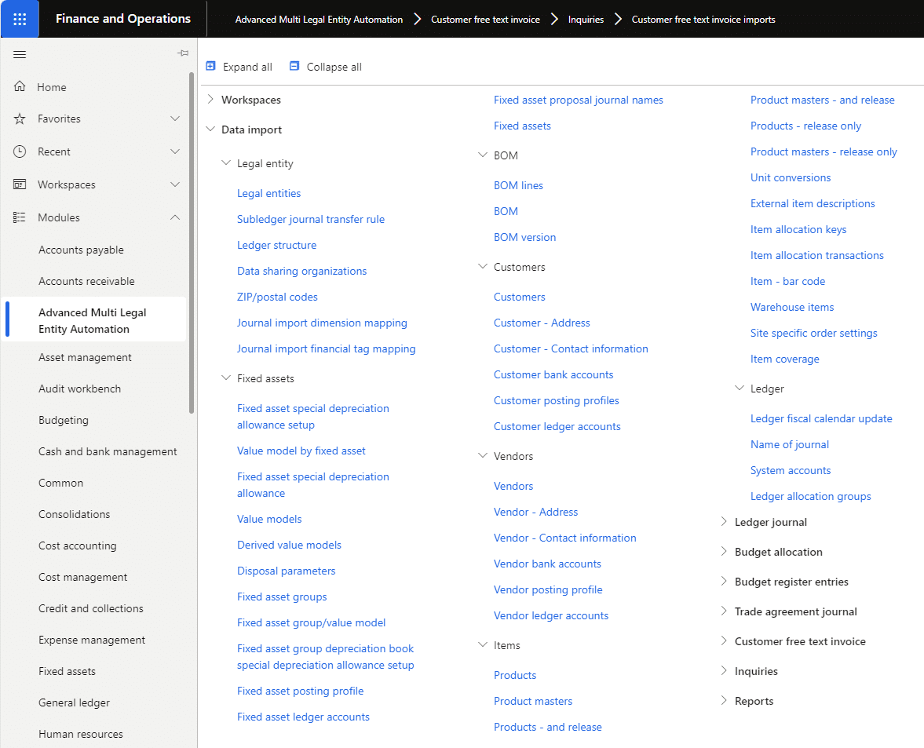Open Value model by fixed asset link
924x748 pixels.
coord(301,451)
